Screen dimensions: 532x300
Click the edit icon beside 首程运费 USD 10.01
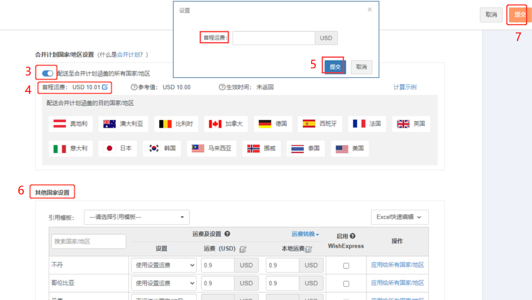(x=105, y=87)
